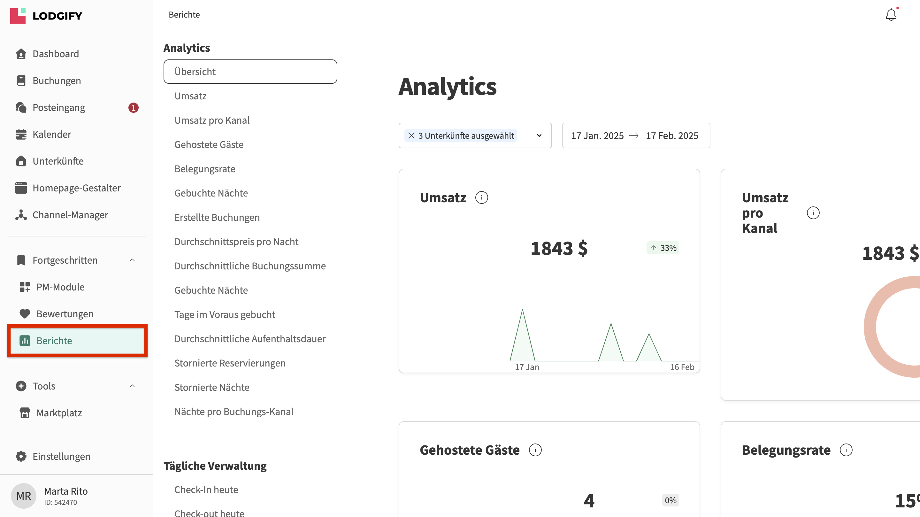Image resolution: width=920 pixels, height=517 pixels.
Task: Open the Channel-Manager sidebar item
Action: tap(70, 215)
